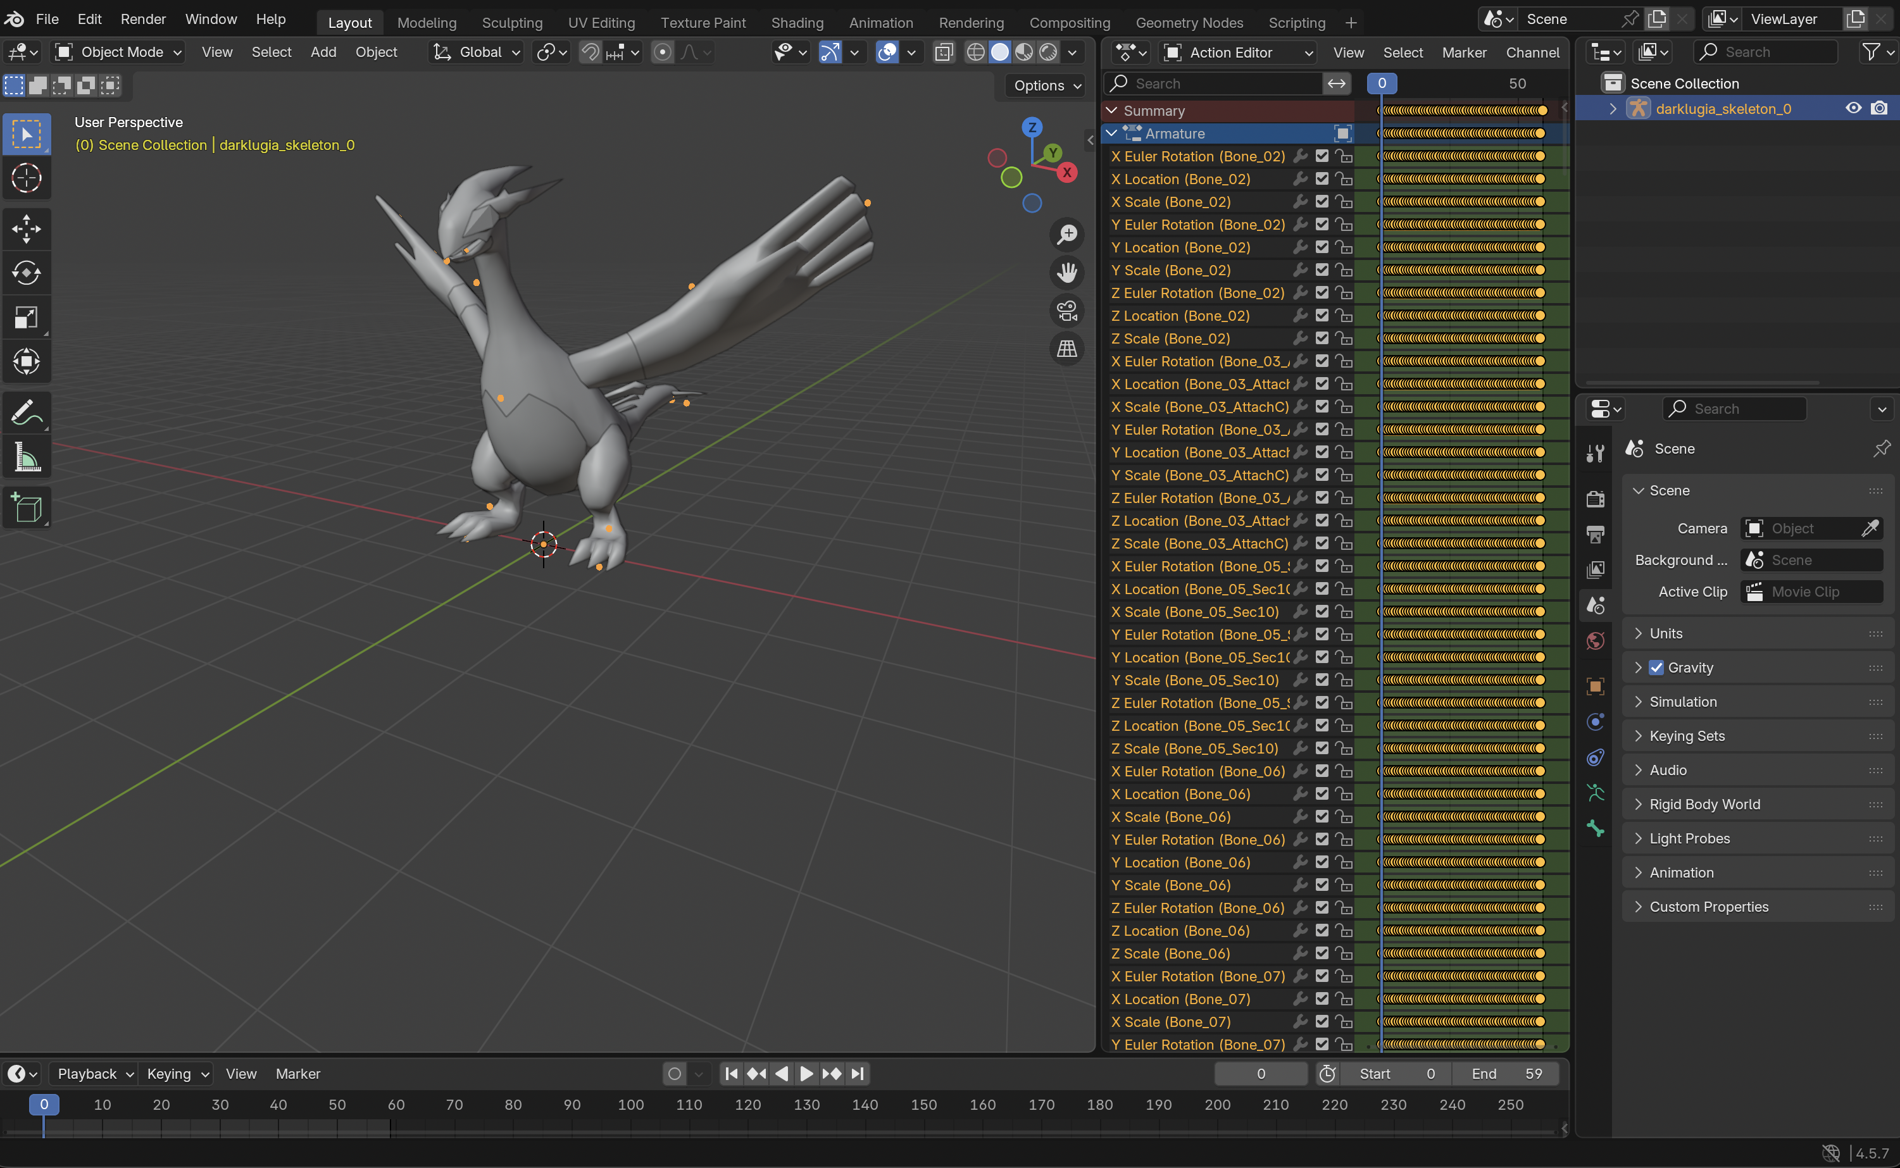Click the Action Editor channel search field
Screen dimensions: 1900x1168
1213,84
